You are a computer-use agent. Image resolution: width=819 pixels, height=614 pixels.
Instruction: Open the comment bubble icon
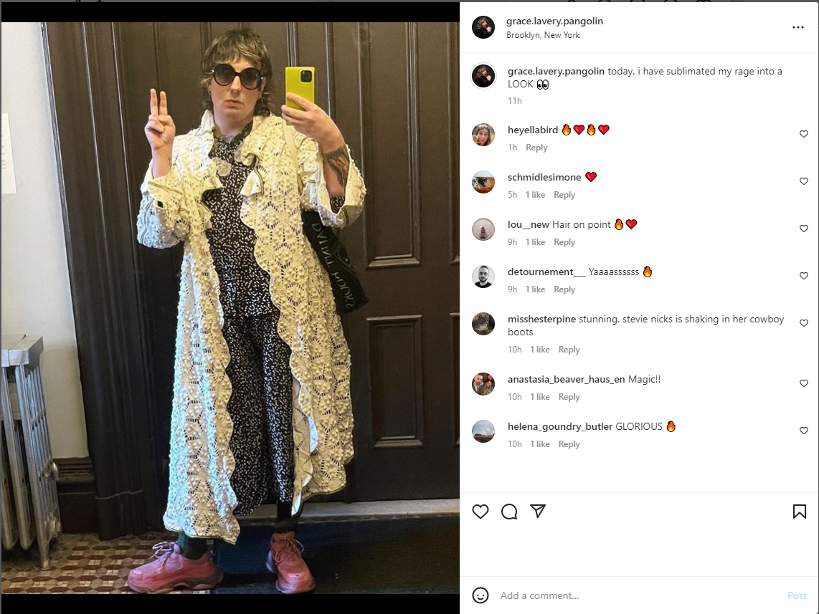pos(509,512)
